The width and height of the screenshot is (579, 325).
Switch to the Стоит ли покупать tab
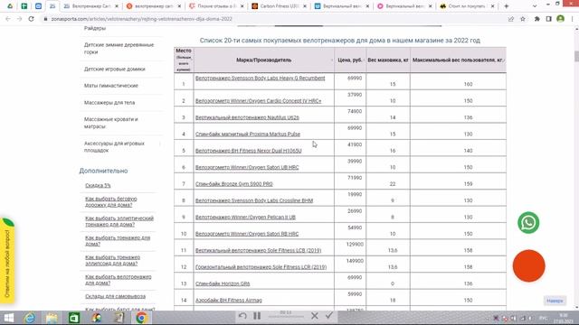point(468,6)
